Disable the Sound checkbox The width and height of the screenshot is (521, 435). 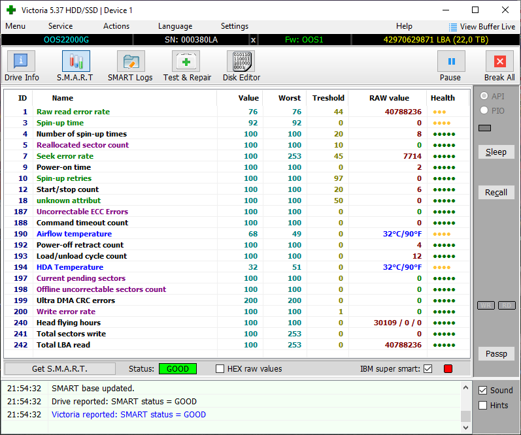point(483,391)
